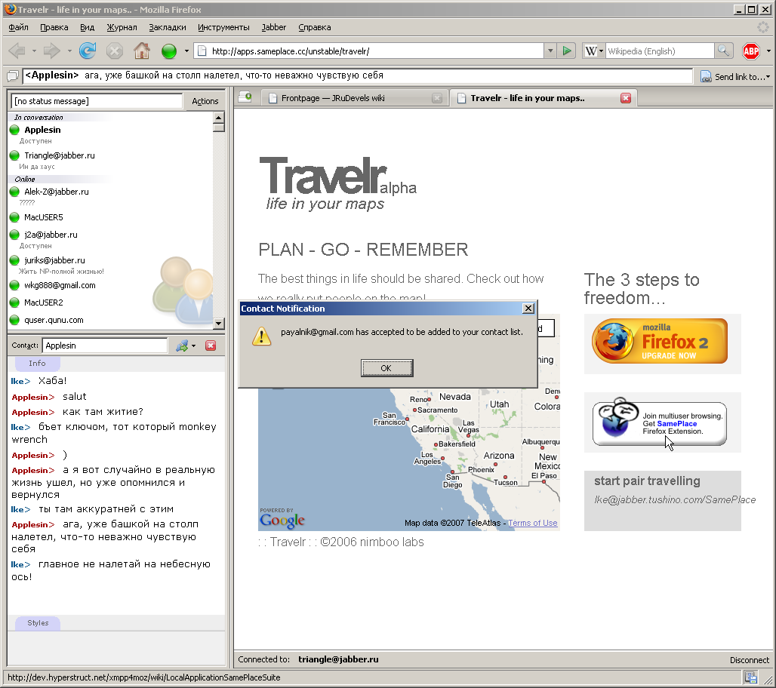Click the green Jabber status orb
The height and width of the screenshot is (688, 776).
pyautogui.click(x=169, y=51)
